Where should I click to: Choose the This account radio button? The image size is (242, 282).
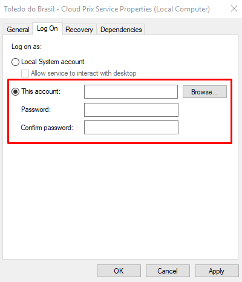[15, 91]
